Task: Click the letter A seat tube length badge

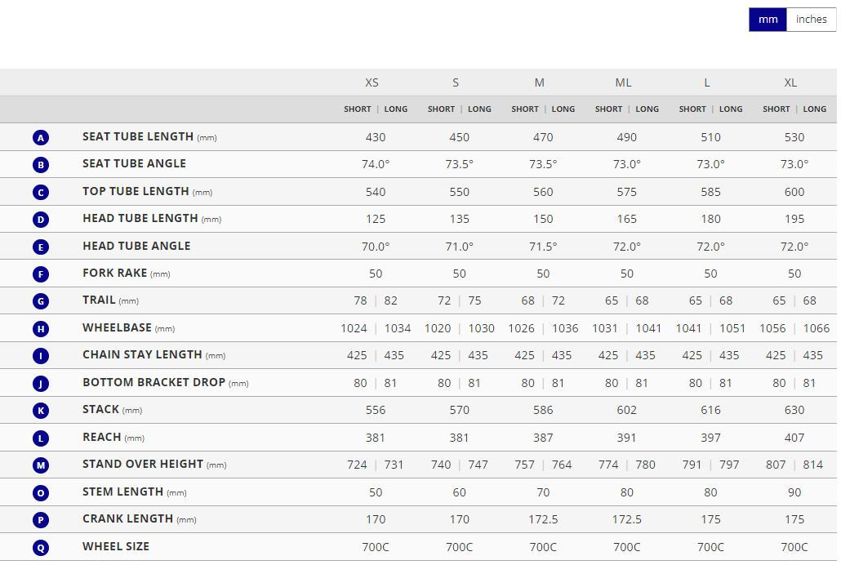Action: coord(42,138)
